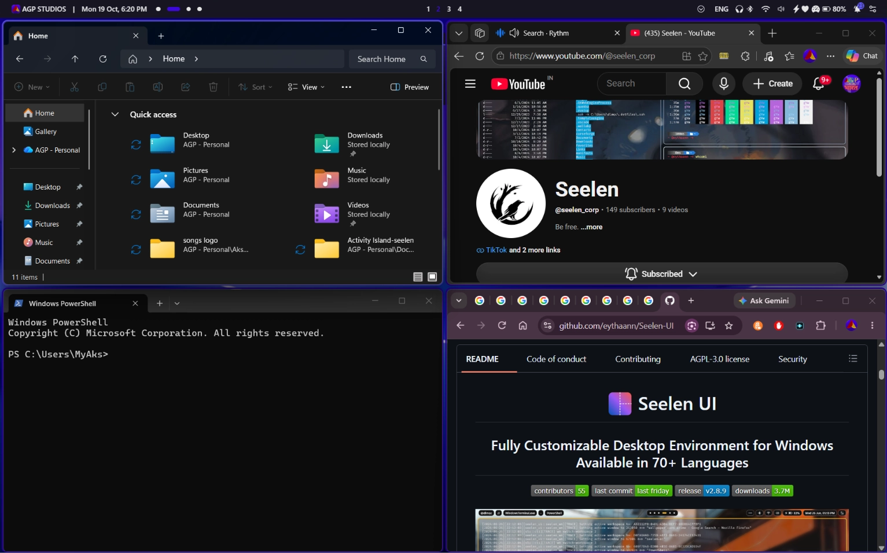The image size is (887, 553).
Task: Switch Explorer to details view toggle
Action: tap(418, 277)
